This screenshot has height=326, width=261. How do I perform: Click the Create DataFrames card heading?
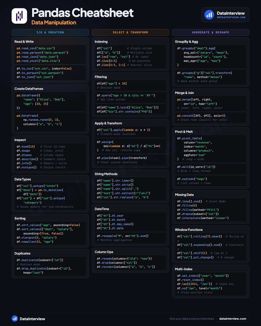coord(29,89)
